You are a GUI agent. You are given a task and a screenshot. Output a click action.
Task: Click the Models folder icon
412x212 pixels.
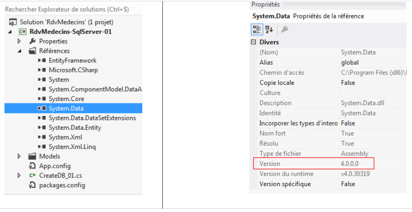[x=32, y=156]
